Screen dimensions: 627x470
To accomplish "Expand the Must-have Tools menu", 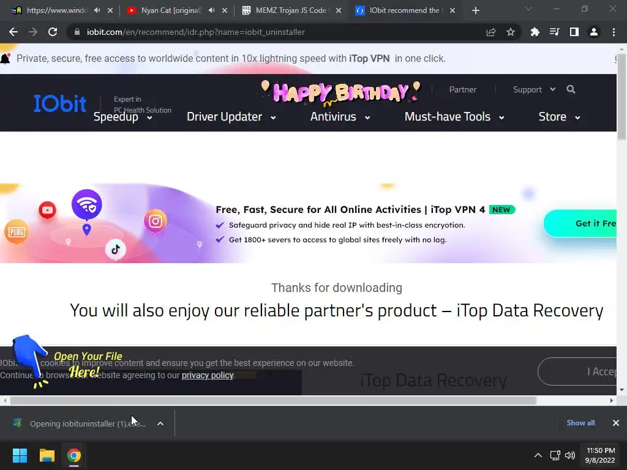I will [x=454, y=117].
